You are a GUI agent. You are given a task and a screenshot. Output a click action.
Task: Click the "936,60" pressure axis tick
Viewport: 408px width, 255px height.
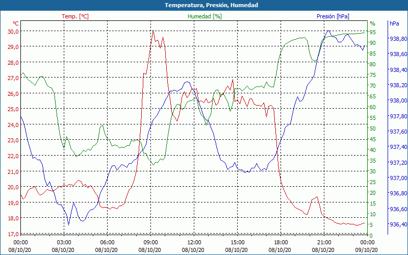click(398, 209)
